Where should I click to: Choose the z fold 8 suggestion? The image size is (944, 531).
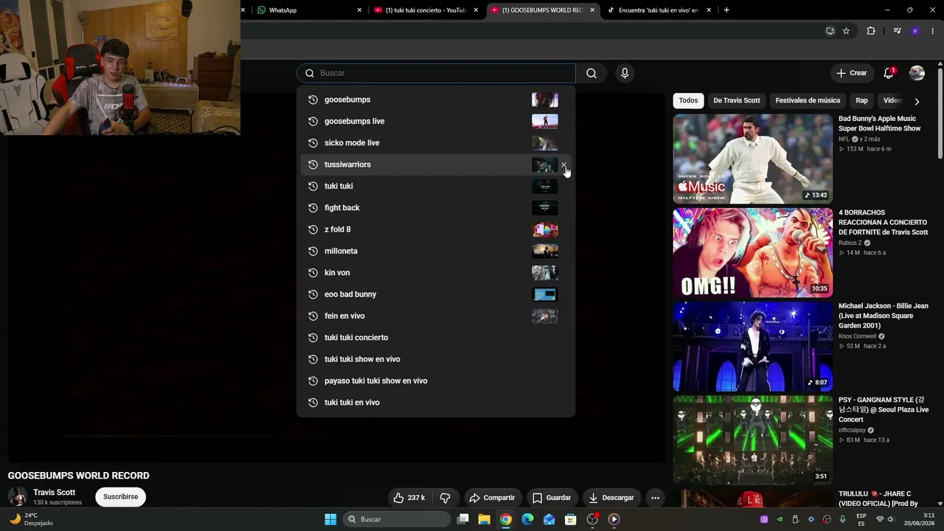(x=436, y=229)
